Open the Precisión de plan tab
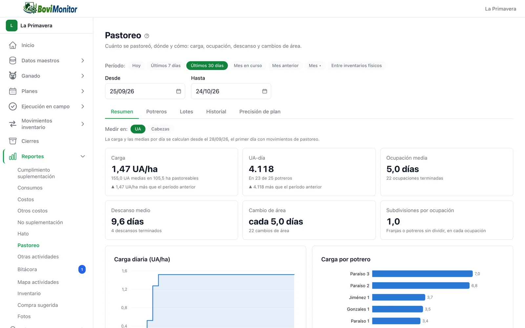Screen dimensions: 525x328 click(x=260, y=112)
